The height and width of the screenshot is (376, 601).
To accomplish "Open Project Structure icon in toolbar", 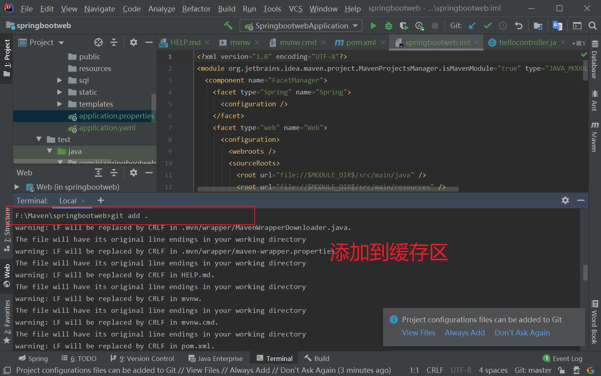I will coord(538,26).
